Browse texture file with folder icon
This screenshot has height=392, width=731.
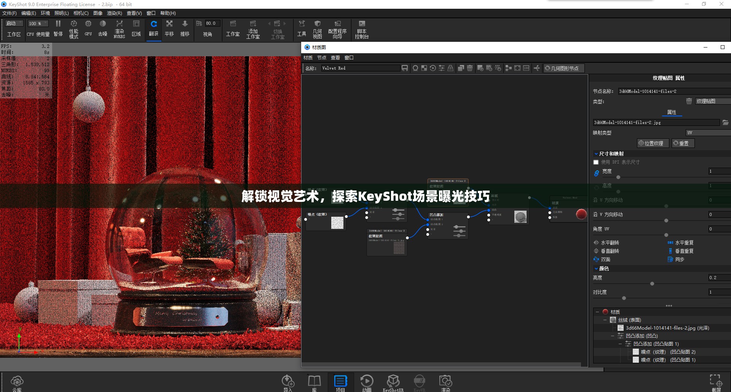point(725,122)
